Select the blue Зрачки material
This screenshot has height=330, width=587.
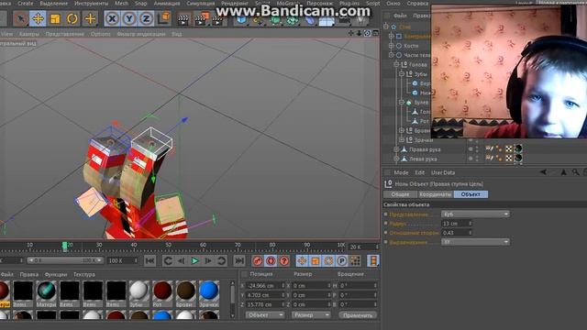pos(208,291)
